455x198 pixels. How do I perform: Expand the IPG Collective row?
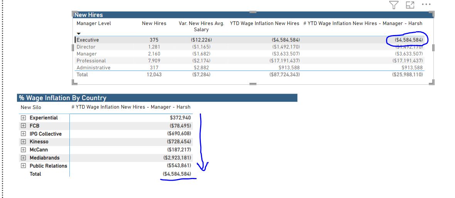coord(24,134)
